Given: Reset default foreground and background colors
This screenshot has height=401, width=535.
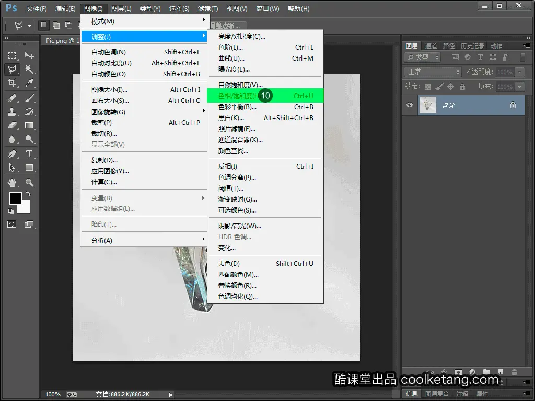Looking at the screenshot, I should (11, 211).
